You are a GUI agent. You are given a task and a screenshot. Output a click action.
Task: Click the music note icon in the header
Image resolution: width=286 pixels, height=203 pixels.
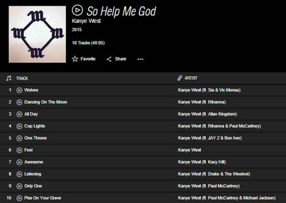[x=9, y=78]
